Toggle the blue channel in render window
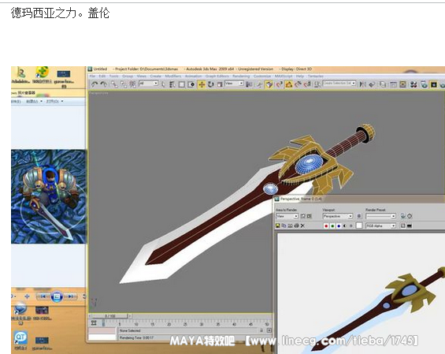445x354 pixels. (x=339, y=225)
